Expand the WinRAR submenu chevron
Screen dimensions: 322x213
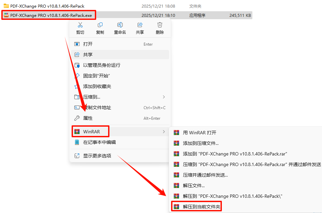point(164,132)
